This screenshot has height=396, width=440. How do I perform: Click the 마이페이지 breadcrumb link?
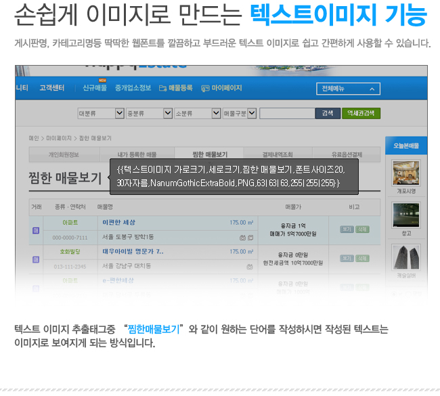pos(59,138)
